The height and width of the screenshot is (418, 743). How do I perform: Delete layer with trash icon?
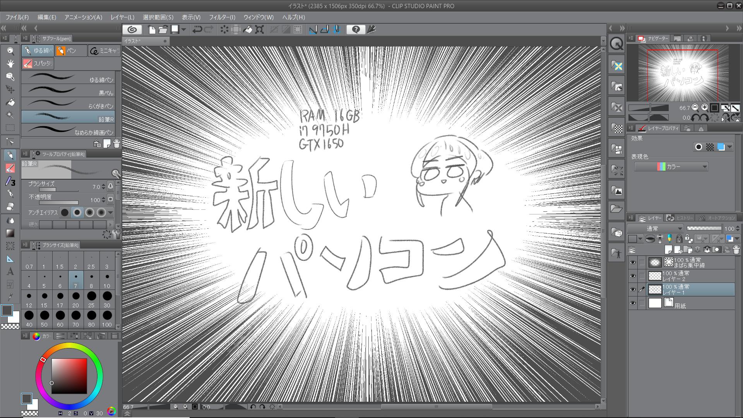pyautogui.click(x=736, y=250)
